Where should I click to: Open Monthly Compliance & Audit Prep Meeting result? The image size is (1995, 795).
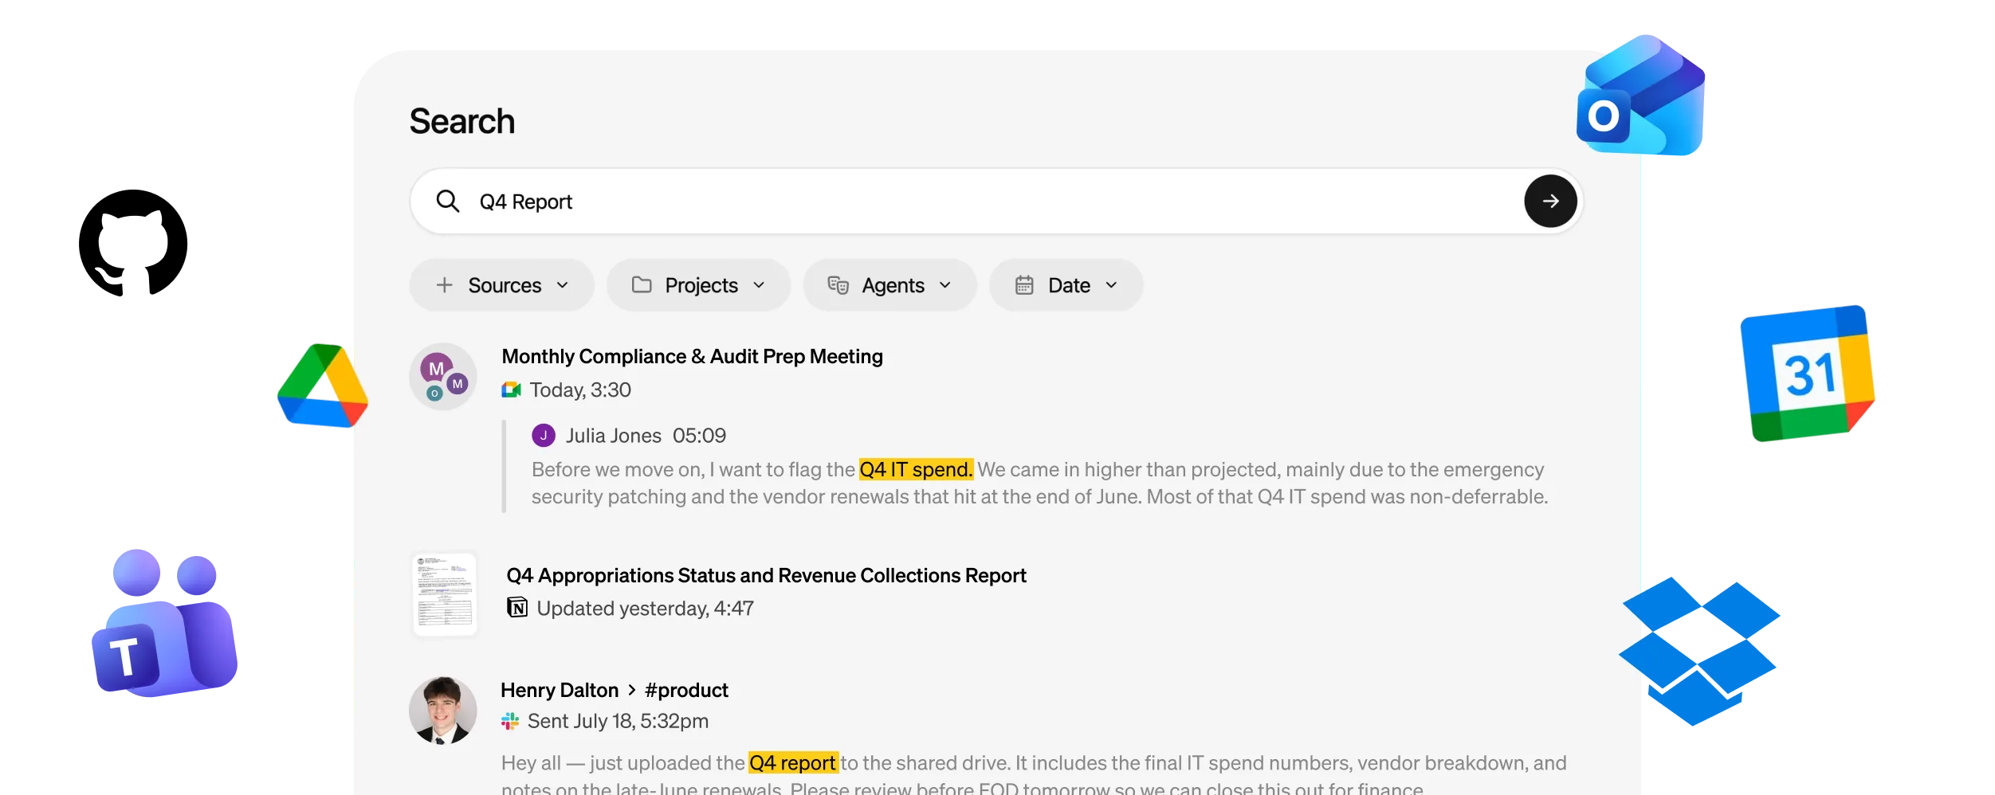[x=692, y=356]
